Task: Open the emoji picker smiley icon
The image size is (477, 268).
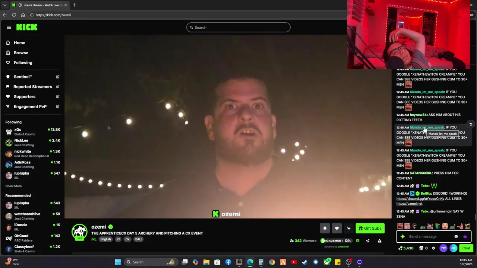Action: pyautogui.click(x=456, y=236)
